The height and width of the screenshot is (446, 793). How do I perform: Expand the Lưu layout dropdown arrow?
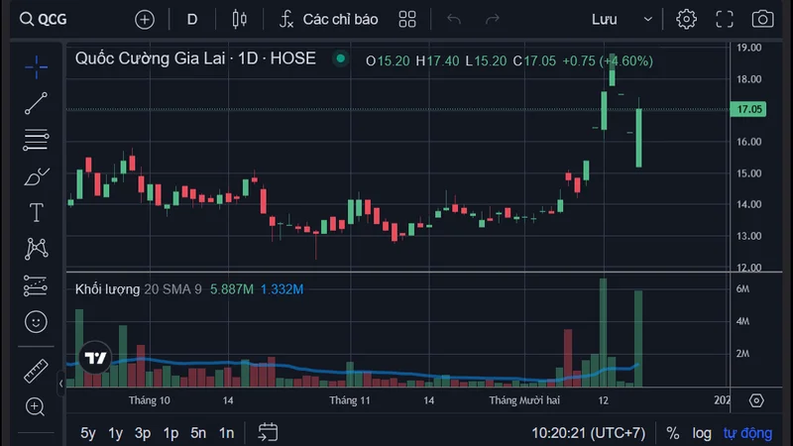click(647, 19)
